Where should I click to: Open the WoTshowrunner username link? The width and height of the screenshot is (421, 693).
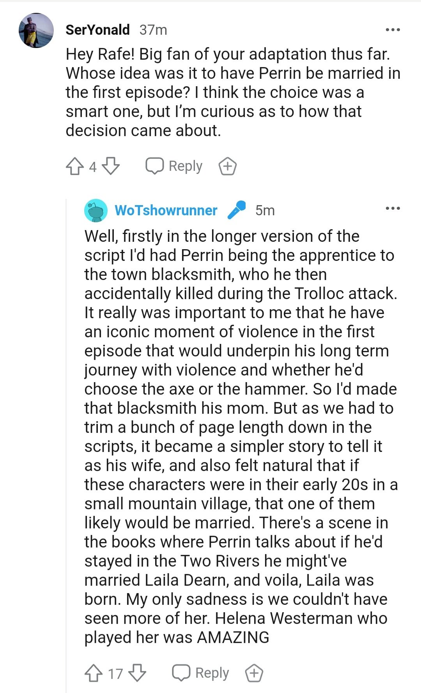[x=166, y=211]
